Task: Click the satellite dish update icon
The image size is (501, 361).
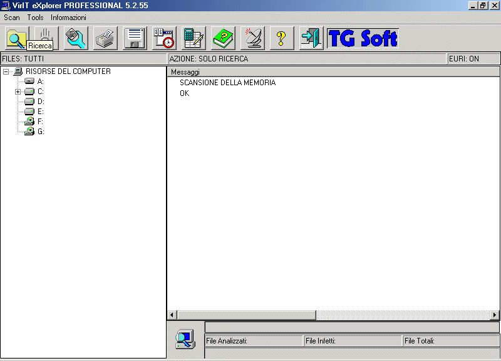Action: (x=252, y=38)
